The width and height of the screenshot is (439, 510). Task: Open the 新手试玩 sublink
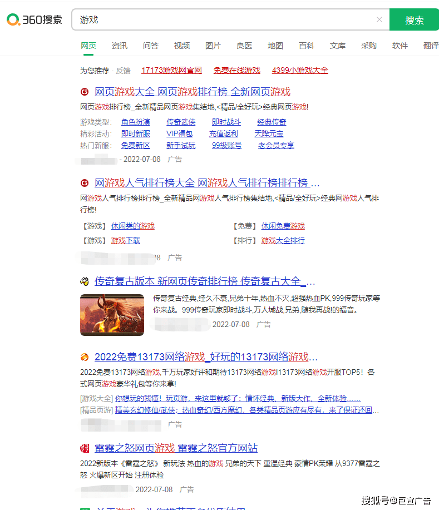181,145
